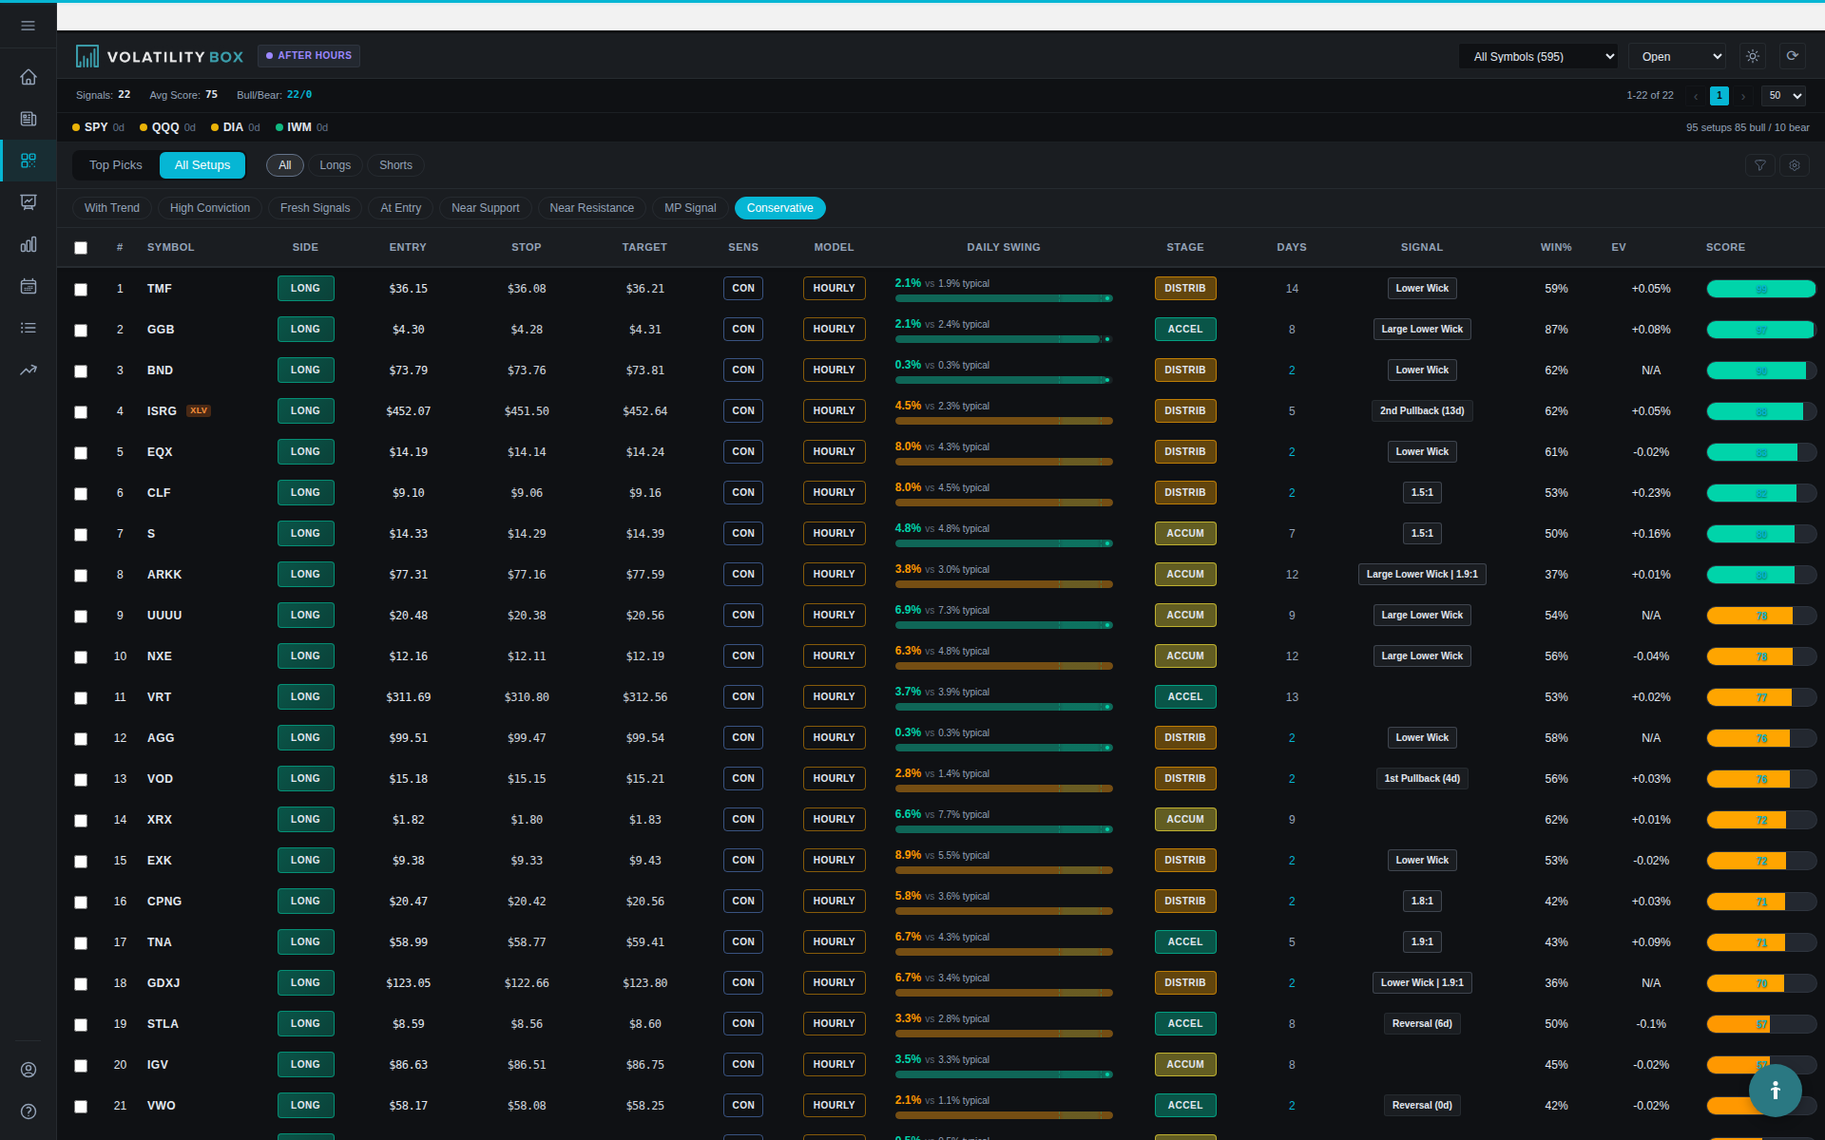Screen dimensions: 1825x1140
Task: Apply the MP Signal filter
Action: point(690,208)
